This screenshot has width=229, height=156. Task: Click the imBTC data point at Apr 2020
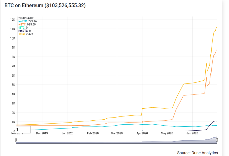(x=142, y=124)
